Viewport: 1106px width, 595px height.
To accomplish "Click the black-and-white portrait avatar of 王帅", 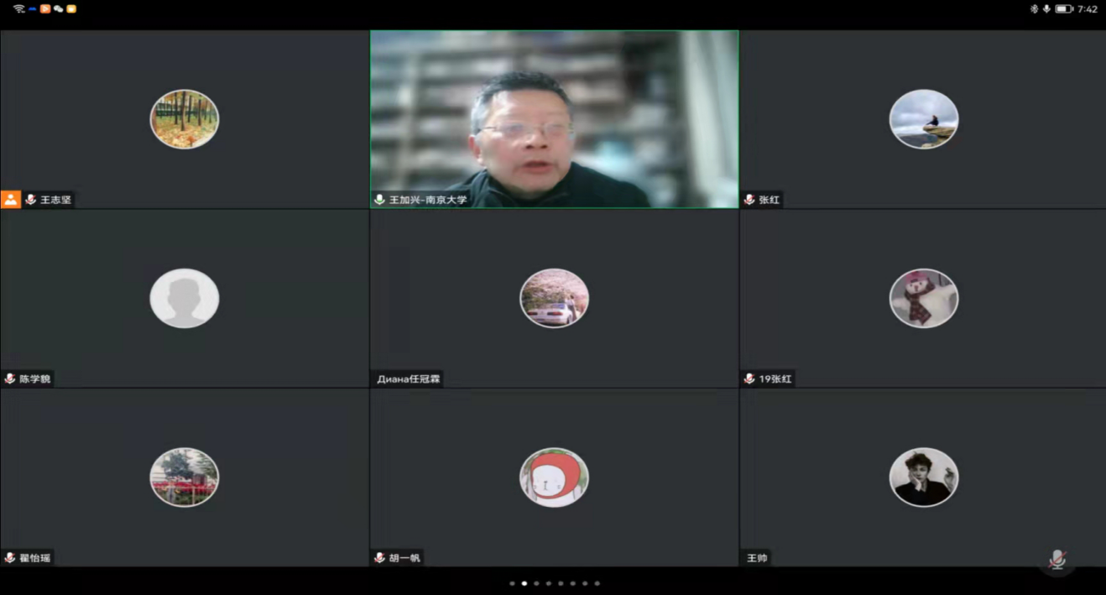I will [x=923, y=477].
